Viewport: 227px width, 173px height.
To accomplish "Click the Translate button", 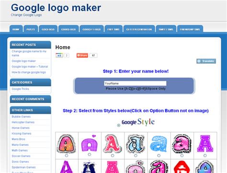I will (206, 61).
